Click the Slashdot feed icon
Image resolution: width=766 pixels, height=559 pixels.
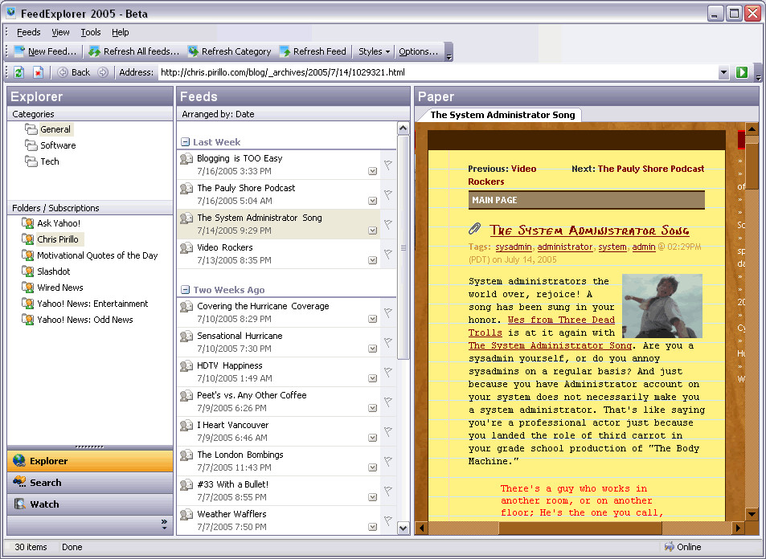[28, 271]
